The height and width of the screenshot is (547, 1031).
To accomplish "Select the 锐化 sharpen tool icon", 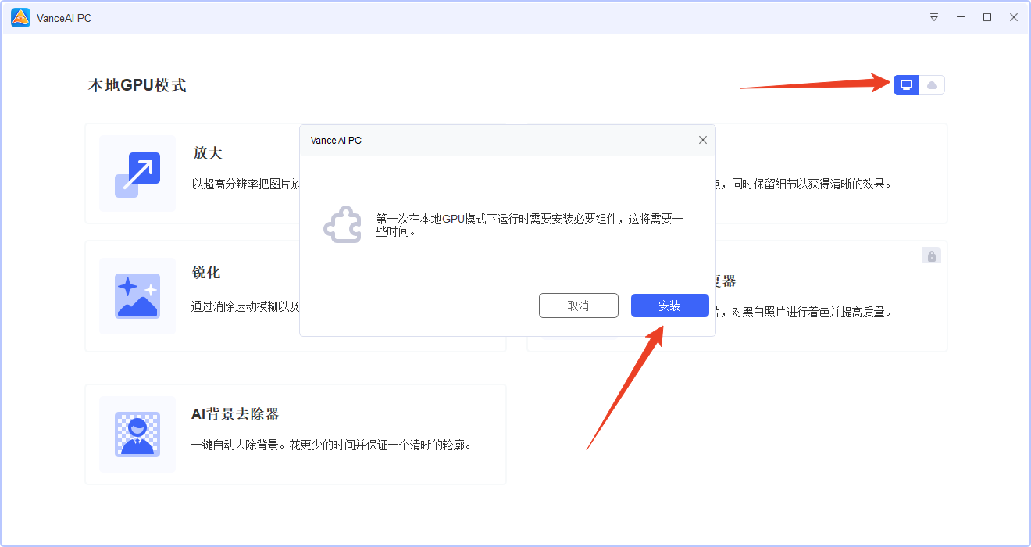I will click(x=137, y=295).
